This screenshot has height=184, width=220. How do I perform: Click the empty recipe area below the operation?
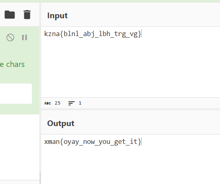(x=20, y=147)
